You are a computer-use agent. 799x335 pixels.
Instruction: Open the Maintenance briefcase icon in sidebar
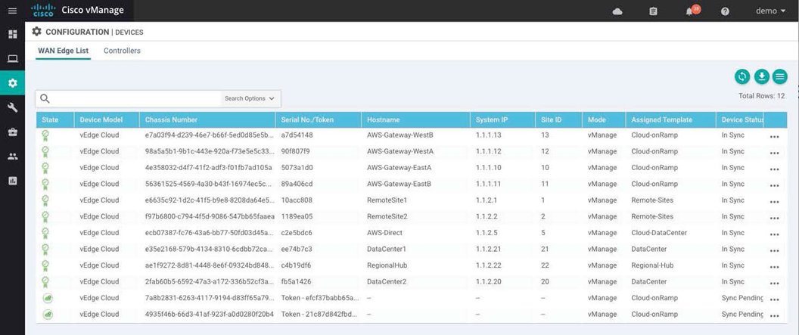12,132
